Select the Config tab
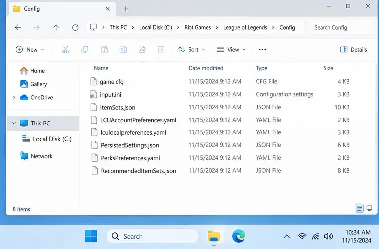 pos(62,9)
